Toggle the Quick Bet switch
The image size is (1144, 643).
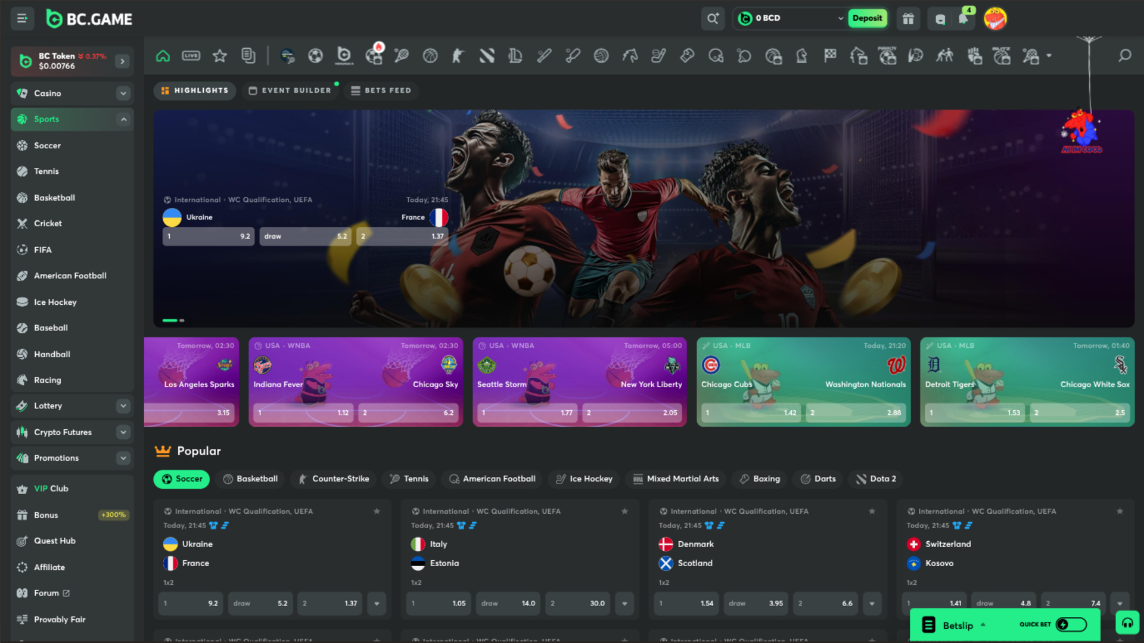[1071, 625]
